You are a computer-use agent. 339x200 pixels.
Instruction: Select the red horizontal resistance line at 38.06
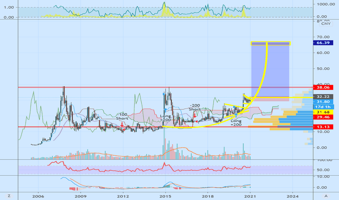pos(165,87)
